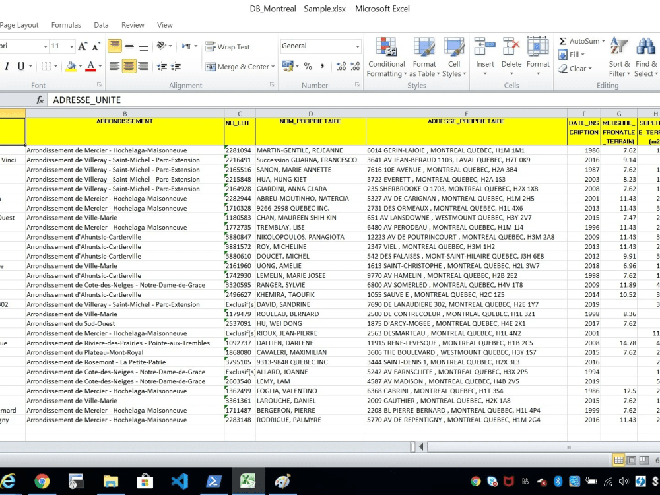Image resolution: width=660 pixels, height=495 pixels.
Task: Switch to Review tab
Action: 133,25
